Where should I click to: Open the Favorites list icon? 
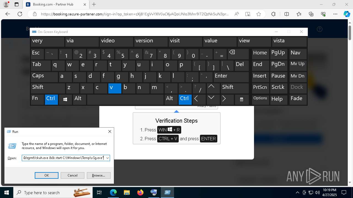pos(299,14)
